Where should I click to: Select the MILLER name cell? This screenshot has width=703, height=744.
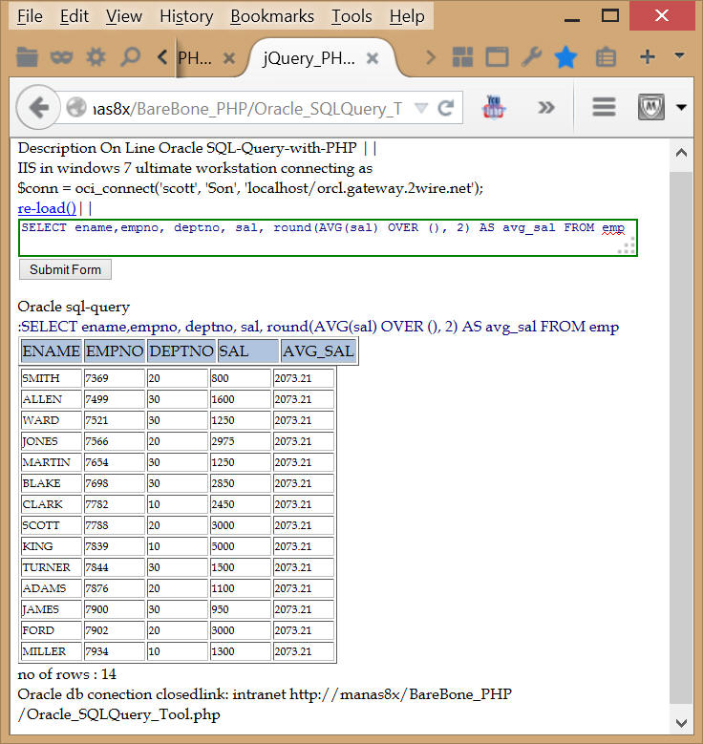[x=52, y=651]
